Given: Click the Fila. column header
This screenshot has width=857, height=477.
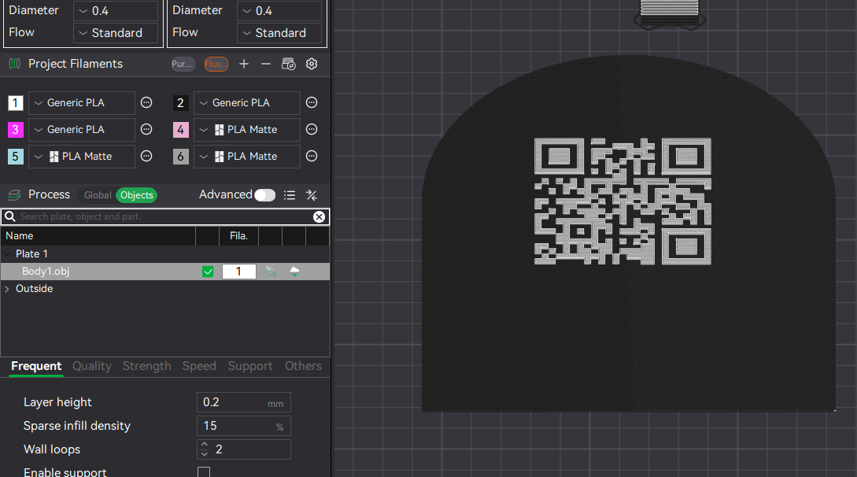Looking at the screenshot, I should 239,236.
